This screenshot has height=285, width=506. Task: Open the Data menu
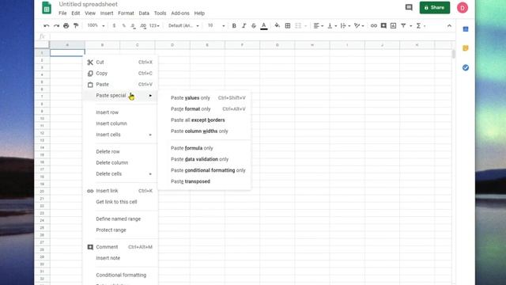144,13
